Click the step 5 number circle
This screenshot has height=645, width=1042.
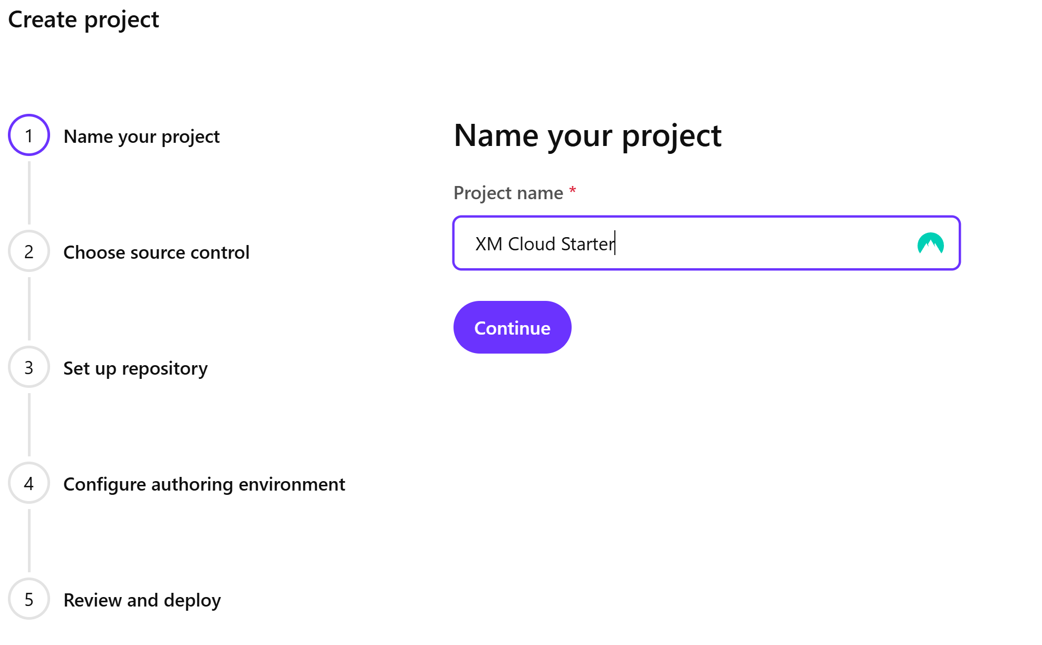(29, 599)
